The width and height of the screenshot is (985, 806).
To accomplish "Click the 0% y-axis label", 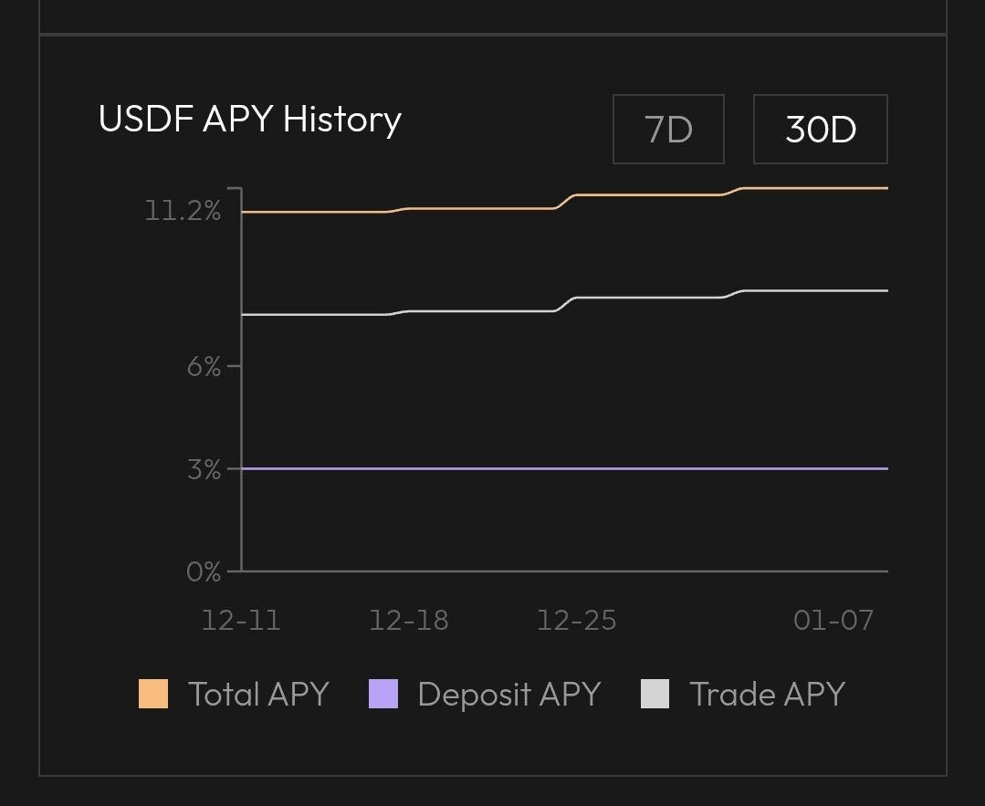I will pos(204,572).
